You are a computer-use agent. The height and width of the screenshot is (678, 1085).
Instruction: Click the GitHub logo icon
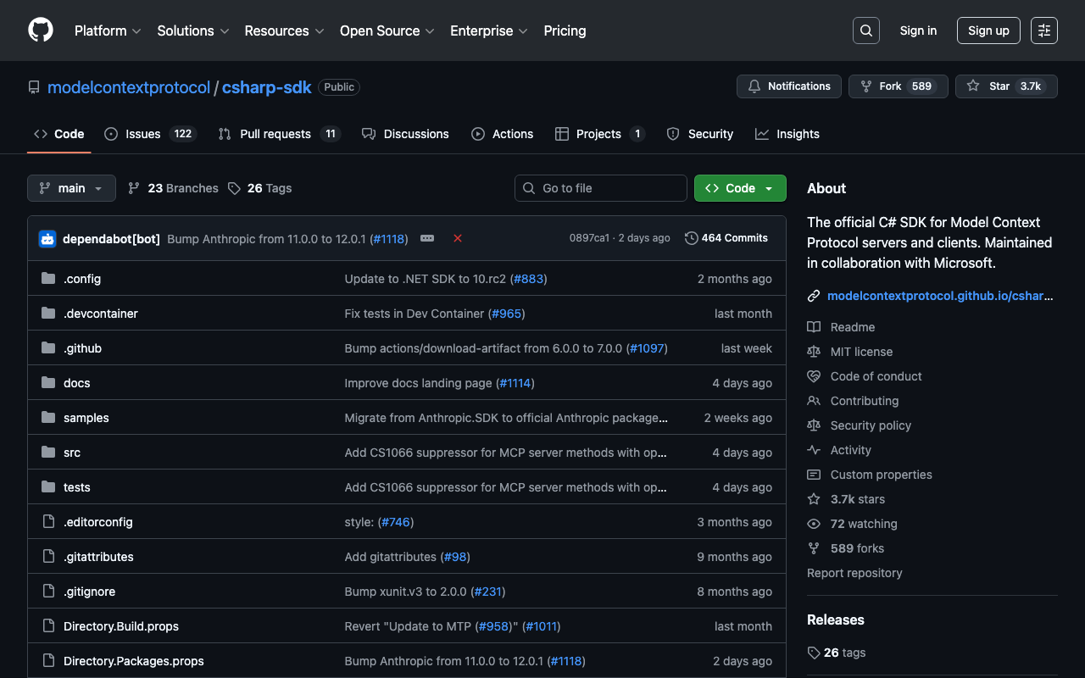[41, 31]
